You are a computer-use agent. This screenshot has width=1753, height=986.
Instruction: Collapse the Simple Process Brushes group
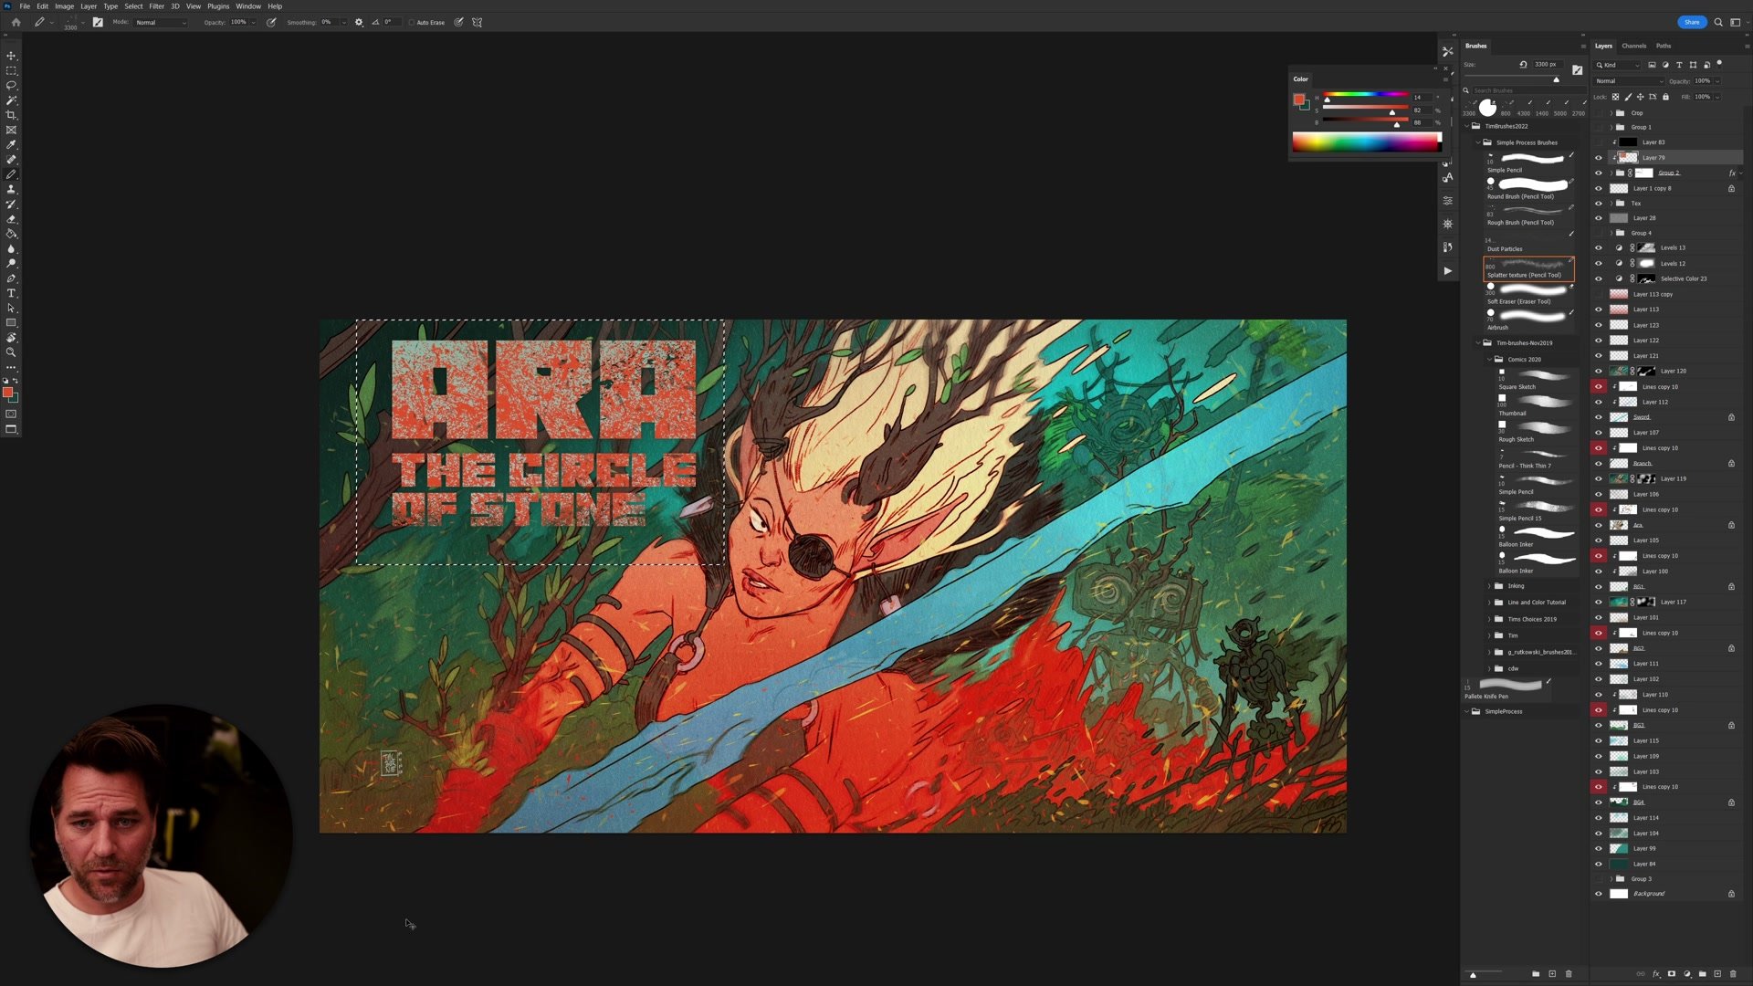[x=1480, y=142]
